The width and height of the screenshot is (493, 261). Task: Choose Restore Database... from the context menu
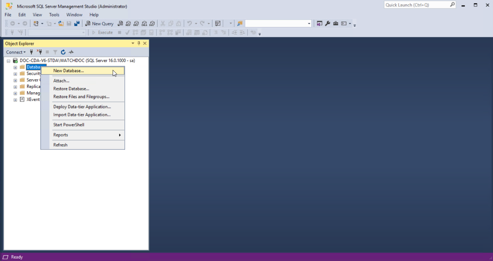pyautogui.click(x=71, y=89)
